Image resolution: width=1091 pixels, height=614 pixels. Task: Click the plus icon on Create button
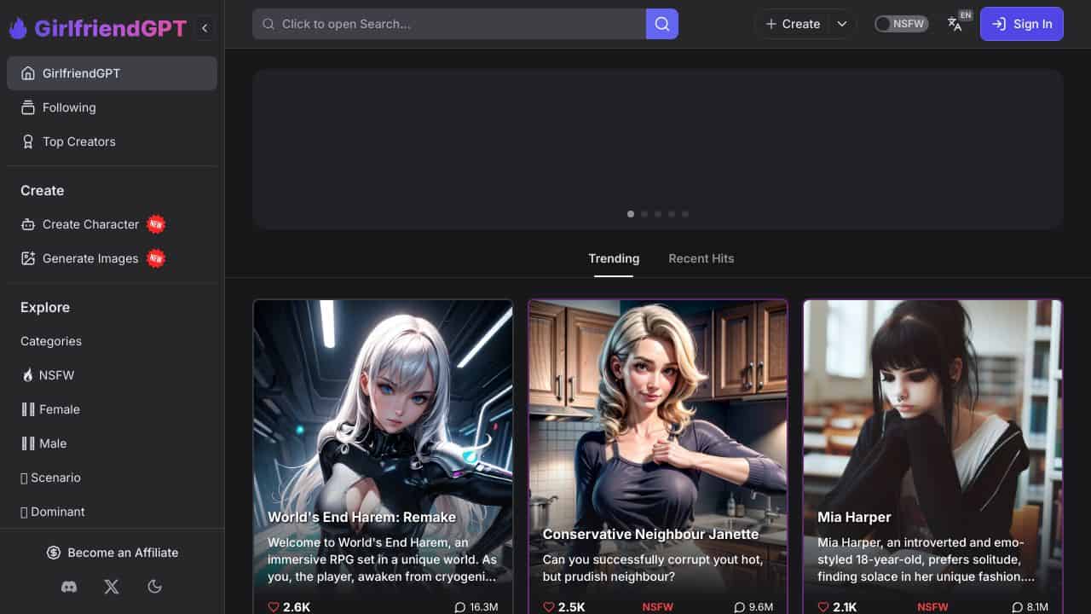click(x=771, y=24)
